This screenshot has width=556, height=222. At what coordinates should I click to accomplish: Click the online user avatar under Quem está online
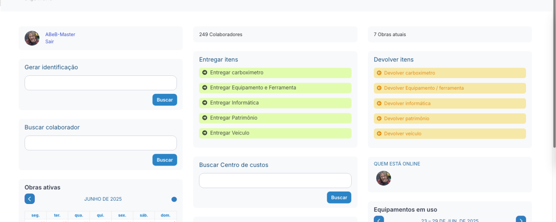coord(383,178)
